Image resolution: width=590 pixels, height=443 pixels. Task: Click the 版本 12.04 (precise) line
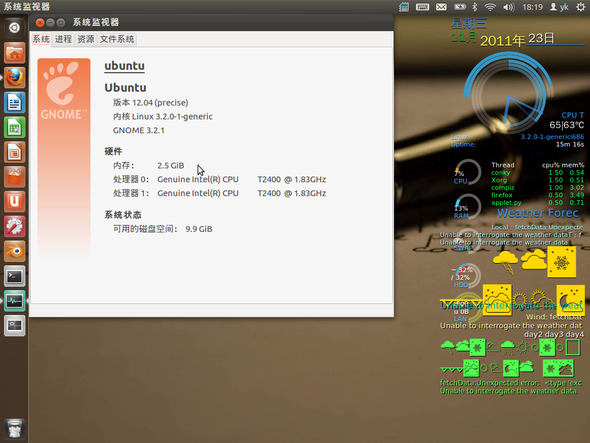[x=150, y=103]
